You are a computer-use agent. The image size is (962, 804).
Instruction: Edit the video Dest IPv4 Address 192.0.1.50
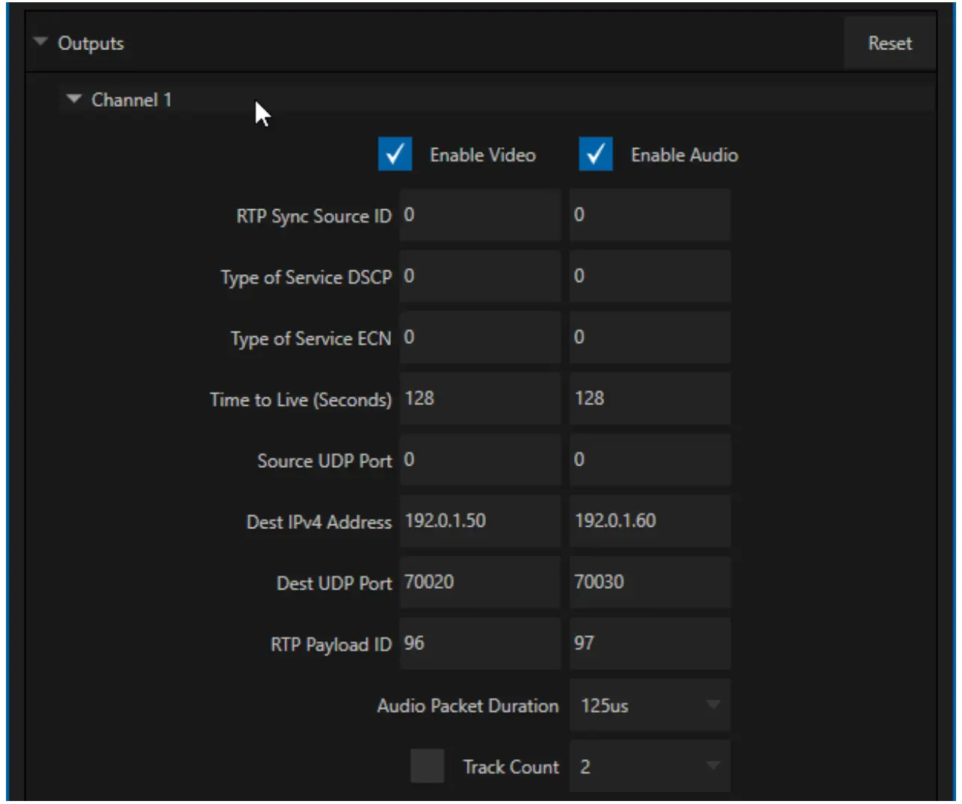[x=479, y=521]
